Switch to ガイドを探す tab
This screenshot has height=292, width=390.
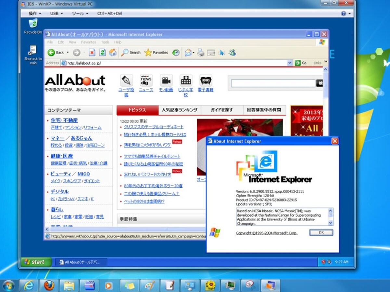point(222,110)
